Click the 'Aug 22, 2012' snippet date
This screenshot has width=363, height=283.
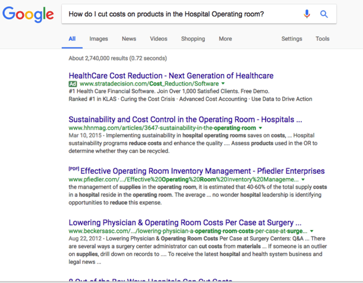click(x=85, y=239)
